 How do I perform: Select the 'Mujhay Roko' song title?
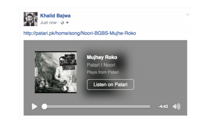click(102, 57)
